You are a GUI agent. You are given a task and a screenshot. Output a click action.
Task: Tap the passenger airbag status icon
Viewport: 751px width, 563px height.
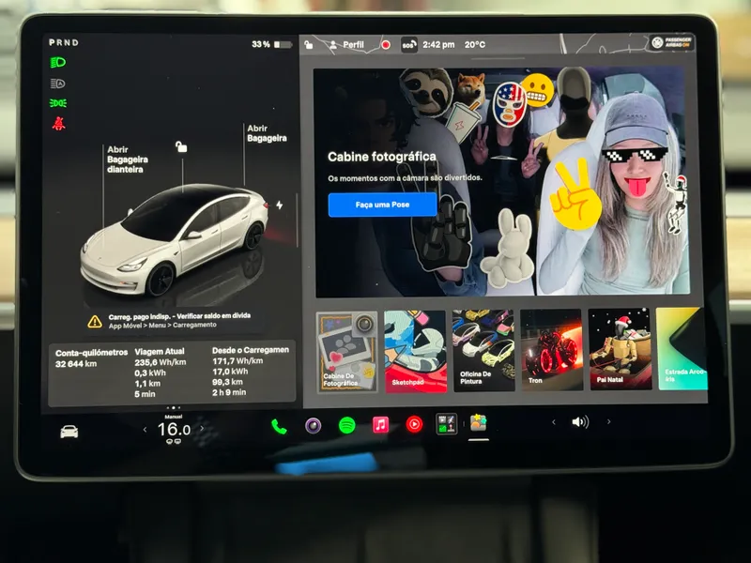[x=671, y=42]
